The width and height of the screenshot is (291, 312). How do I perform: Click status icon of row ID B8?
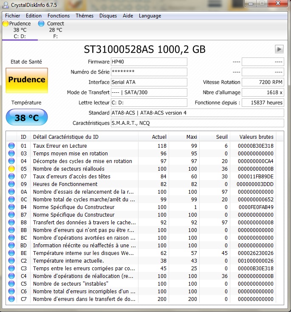(11, 222)
